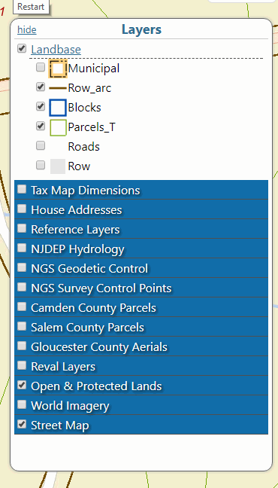
Task: Disable the Landbase group checkbox
Action: [x=22, y=48]
